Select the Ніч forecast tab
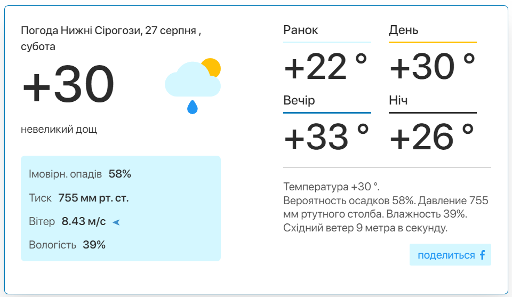Image resolution: width=512 pixels, height=297 pixels. coord(433,103)
